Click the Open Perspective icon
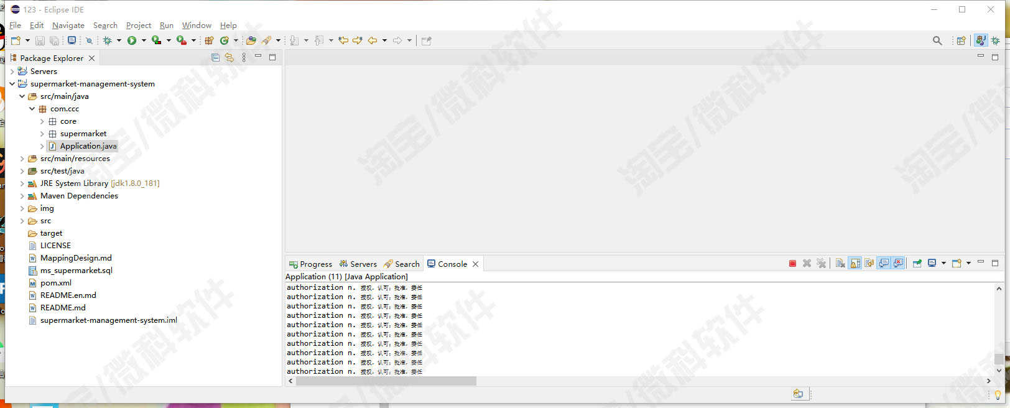The width and height of the screenshot is (1010, 408). (x=961, y=40)
